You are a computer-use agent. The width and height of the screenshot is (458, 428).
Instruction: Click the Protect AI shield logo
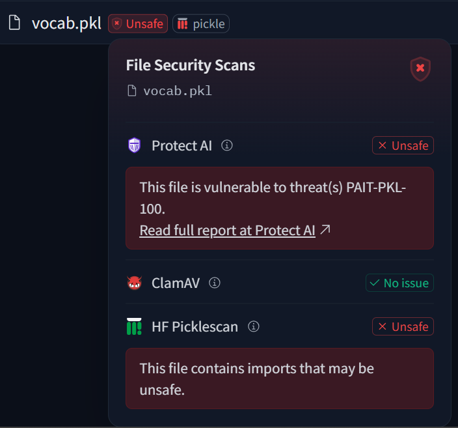[x=135, y=145]
